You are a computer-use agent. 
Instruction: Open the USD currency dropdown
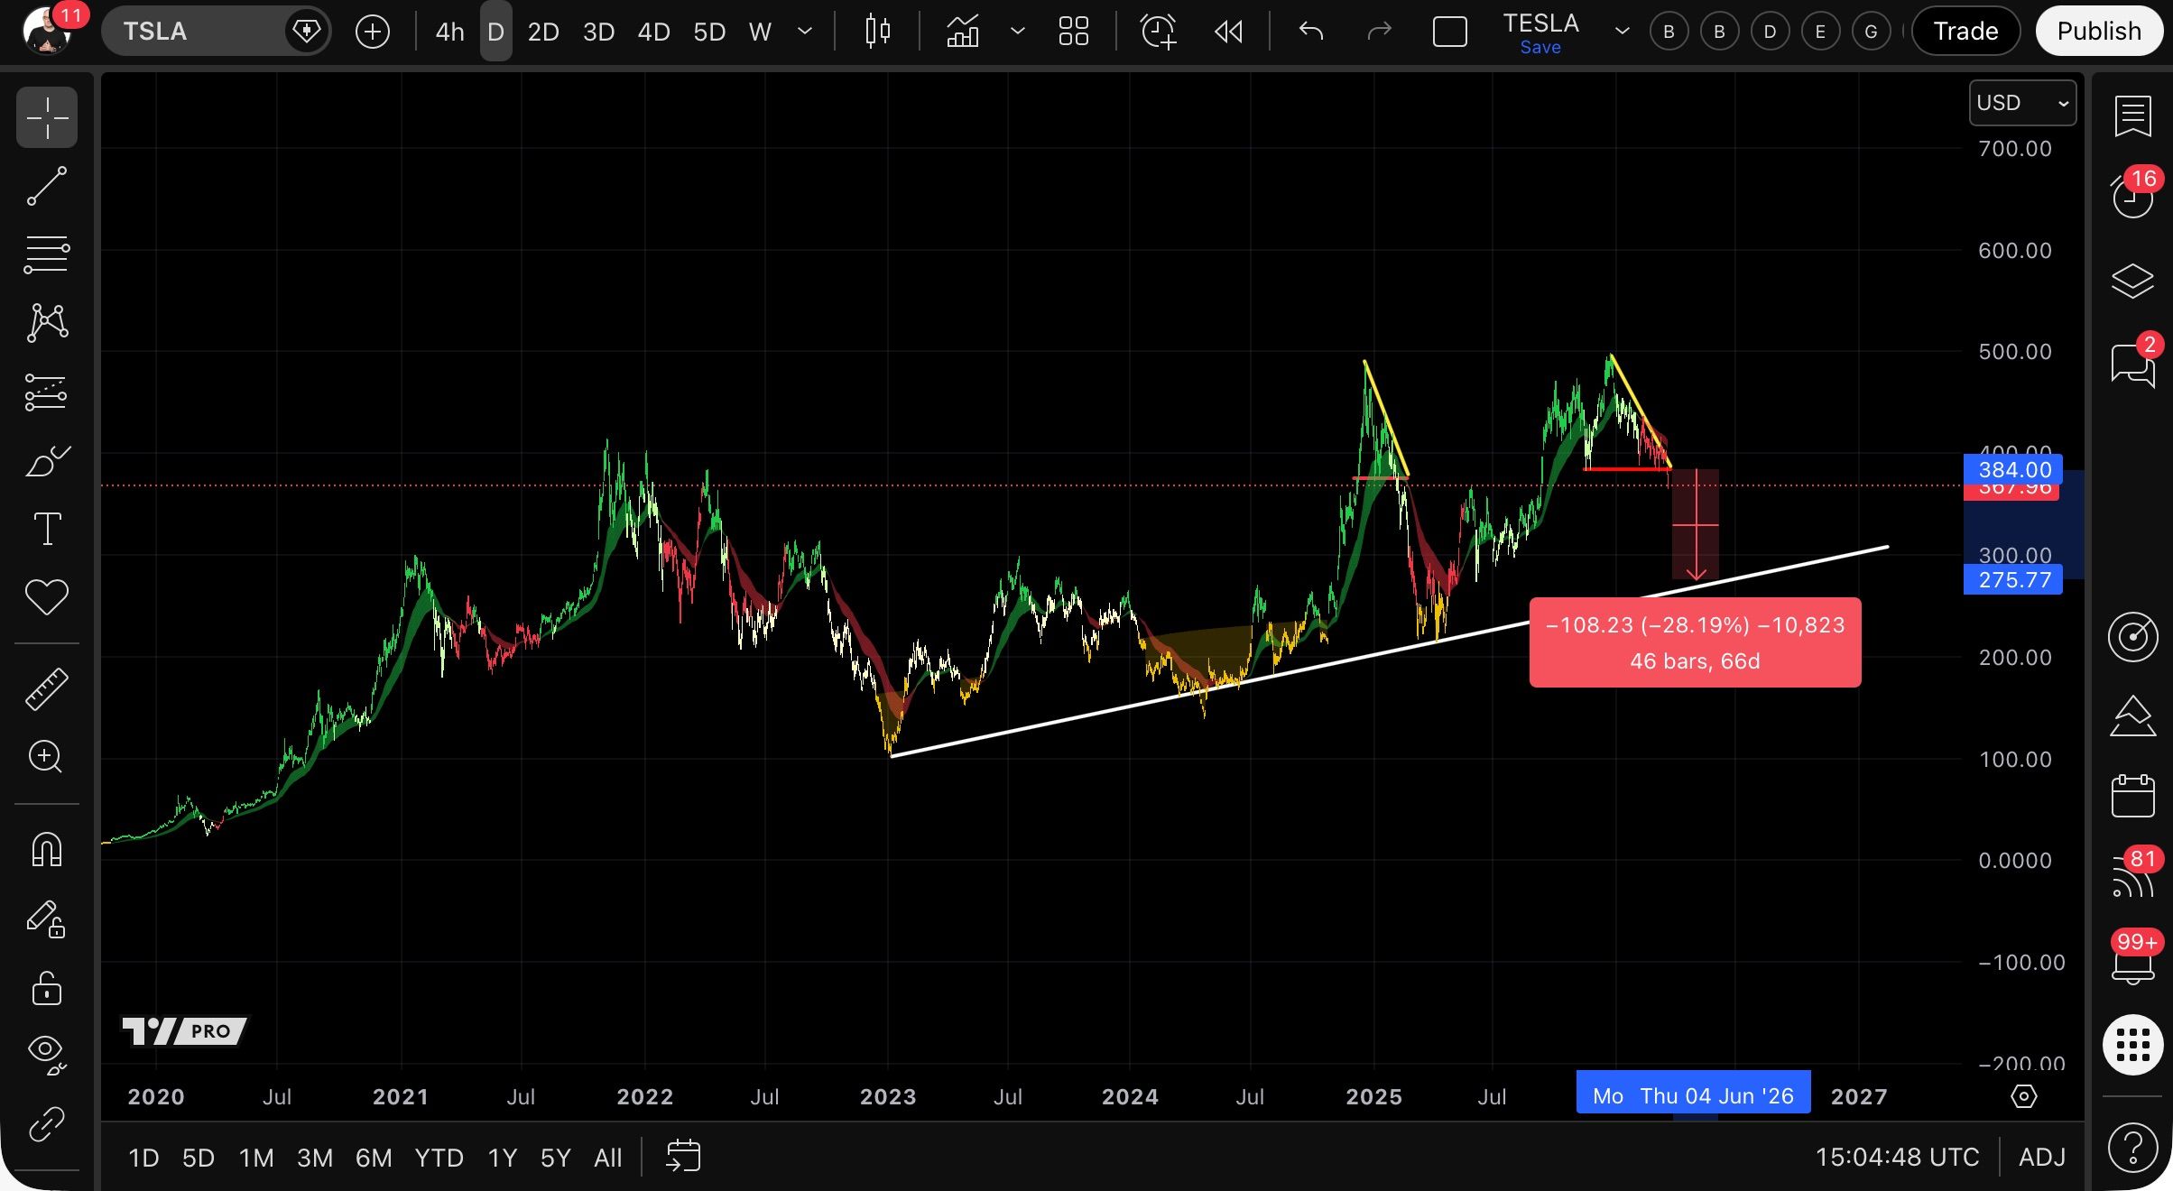(2021, 103)
